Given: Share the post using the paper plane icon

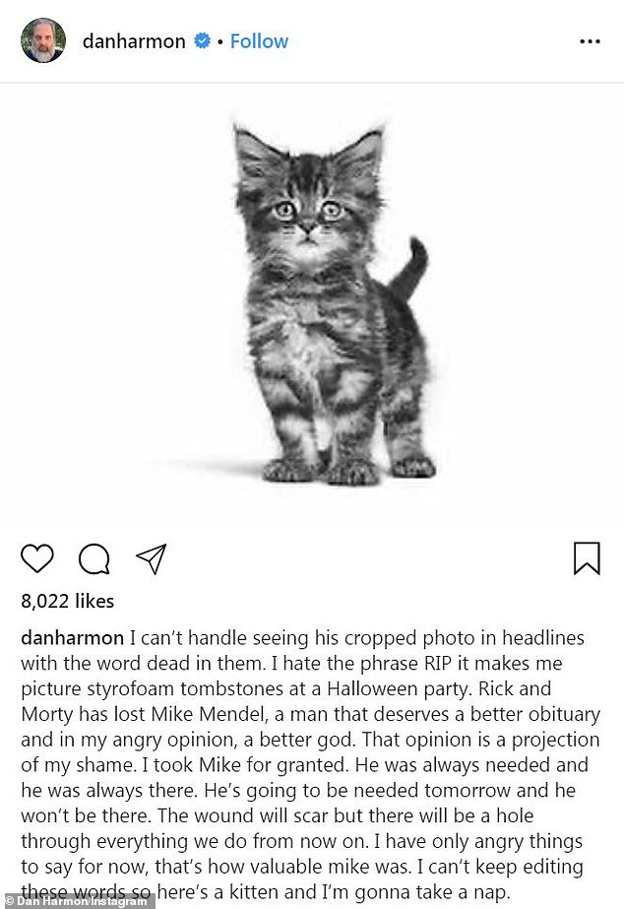Looking at the screenshot, I should tap(151, 558).
